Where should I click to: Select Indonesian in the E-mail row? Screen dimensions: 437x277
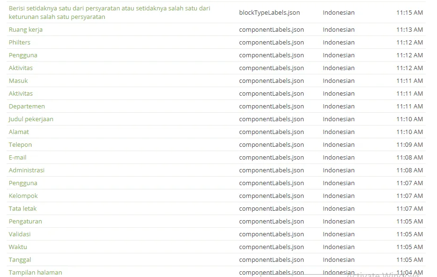339,158
